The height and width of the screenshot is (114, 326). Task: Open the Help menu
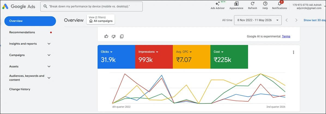pos(265,5)
